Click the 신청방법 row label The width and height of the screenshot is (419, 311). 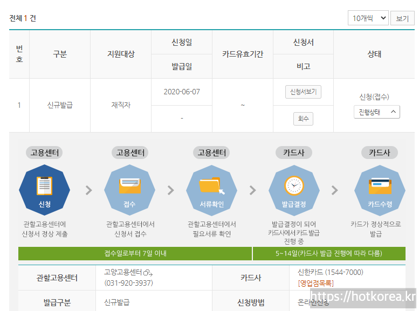pos(251,302)
